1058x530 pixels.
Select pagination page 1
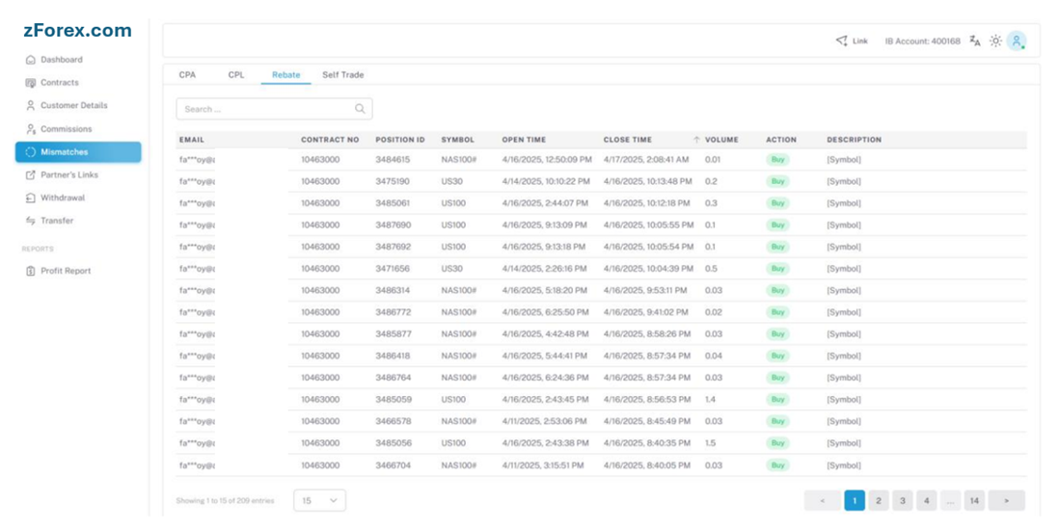pos(855,500)
